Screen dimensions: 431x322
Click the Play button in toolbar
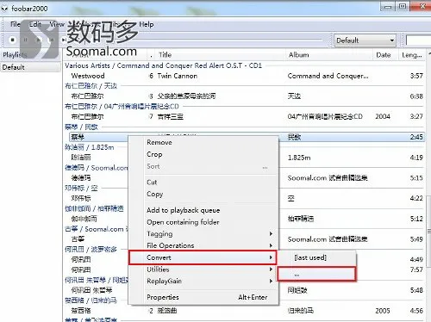[38, 40]
